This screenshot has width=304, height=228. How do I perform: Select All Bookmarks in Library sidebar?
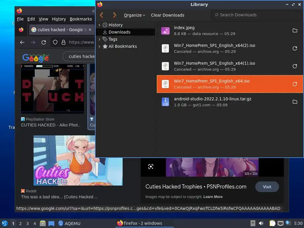pyautogui.click(x=123, y=47)
